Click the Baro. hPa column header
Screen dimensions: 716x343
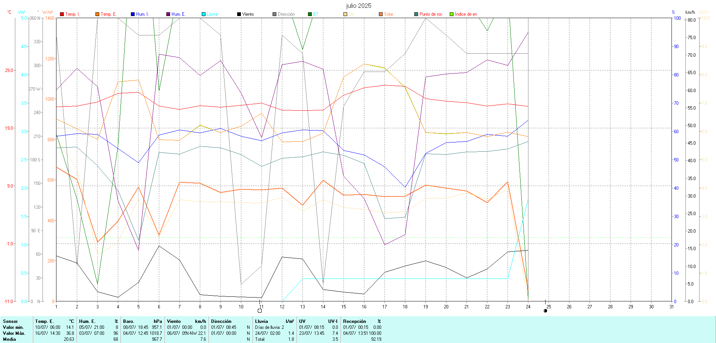[x=142, y=321]
